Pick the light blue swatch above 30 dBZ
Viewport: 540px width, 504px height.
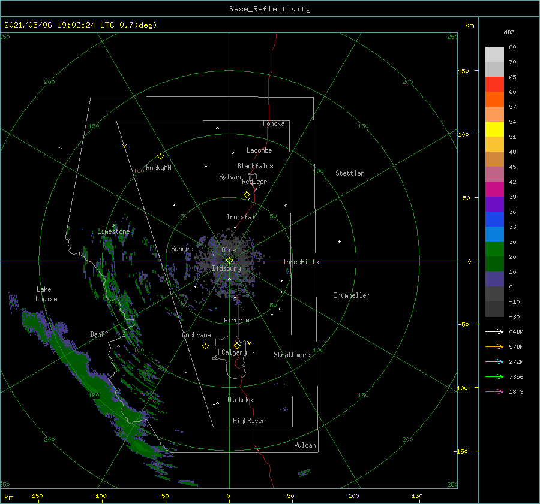pyautogui.click(x=494, y=234)
